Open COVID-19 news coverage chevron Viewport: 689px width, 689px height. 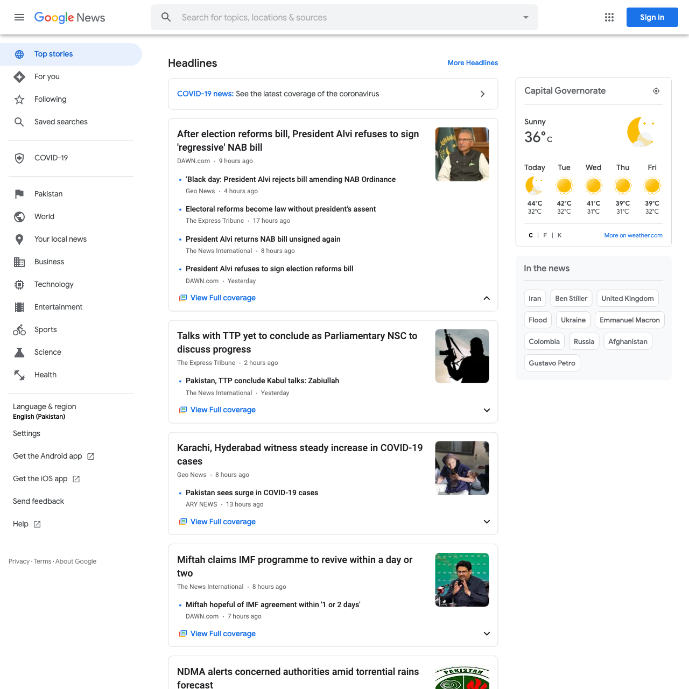(483, 94)
